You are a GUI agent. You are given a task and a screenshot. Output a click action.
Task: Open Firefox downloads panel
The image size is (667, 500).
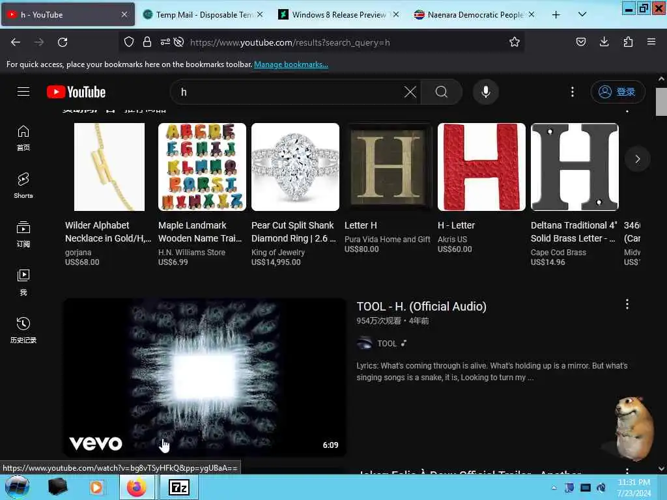click(x=604, y=42)
